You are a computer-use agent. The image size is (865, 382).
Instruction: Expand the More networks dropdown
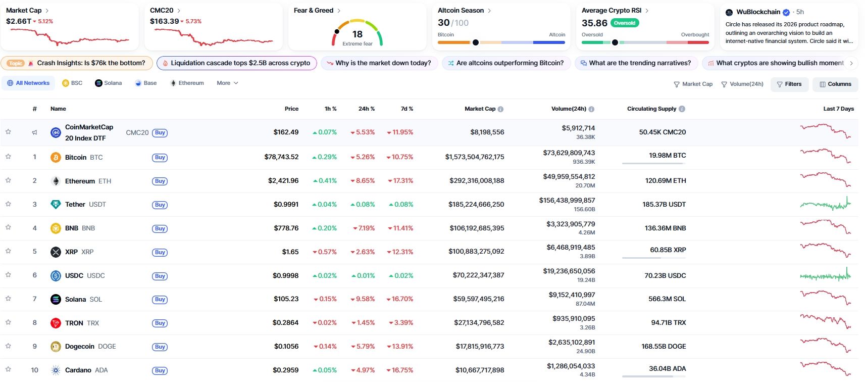pyautogui.click(x=227, y=83)
